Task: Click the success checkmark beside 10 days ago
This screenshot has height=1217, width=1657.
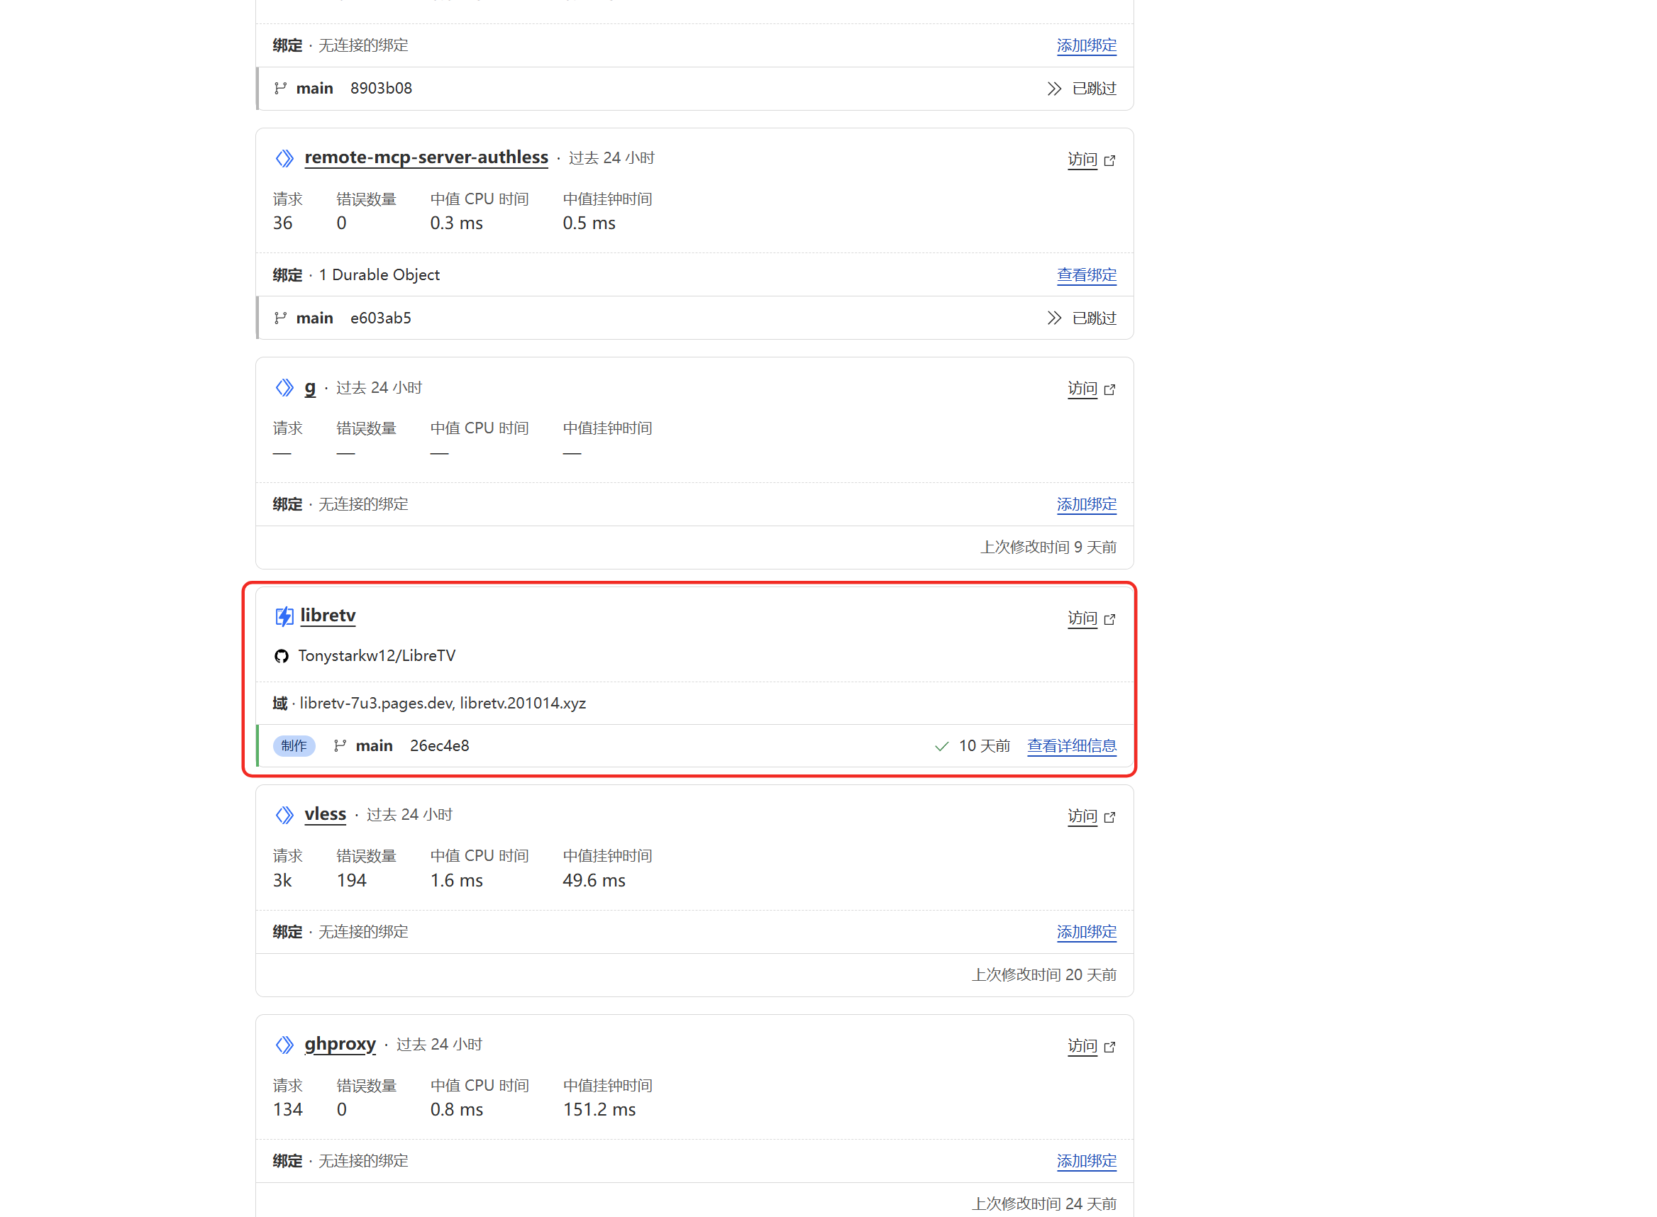Action: pos(941,746)
